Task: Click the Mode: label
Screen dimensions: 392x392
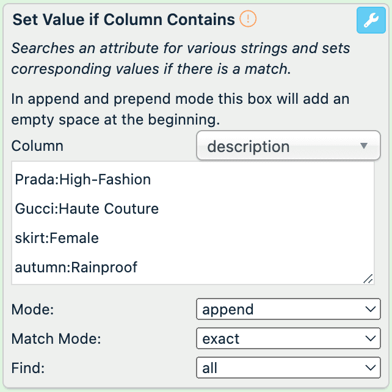Action: pos(33,310)
